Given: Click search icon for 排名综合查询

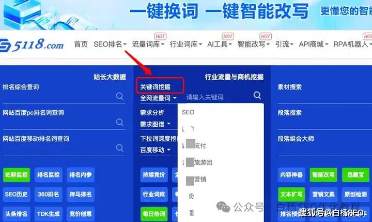Looking at the screenshot, I should [x=119, y=96].
